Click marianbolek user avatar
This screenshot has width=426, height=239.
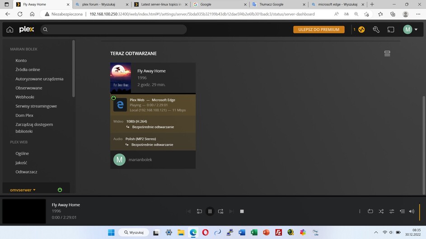point(119,160)
